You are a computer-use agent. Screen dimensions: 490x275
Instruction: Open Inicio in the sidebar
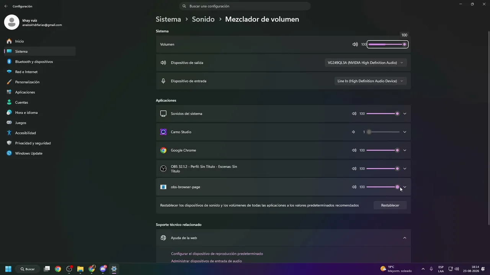[x=40, y=41]
